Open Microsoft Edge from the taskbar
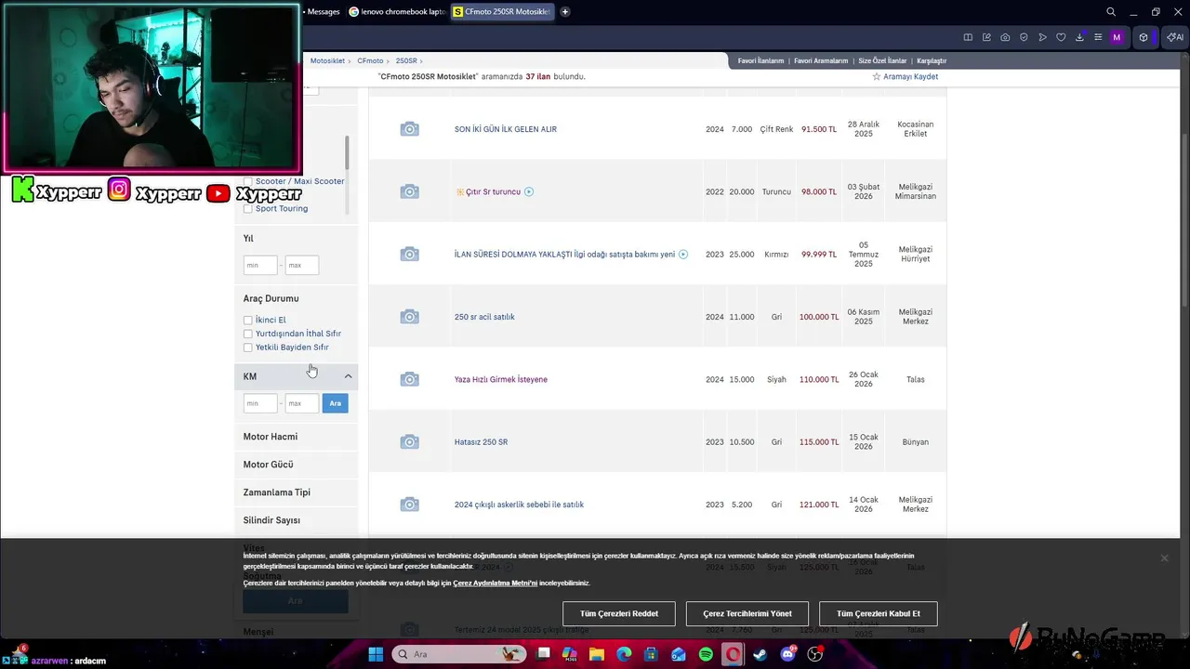 (624, 654)
